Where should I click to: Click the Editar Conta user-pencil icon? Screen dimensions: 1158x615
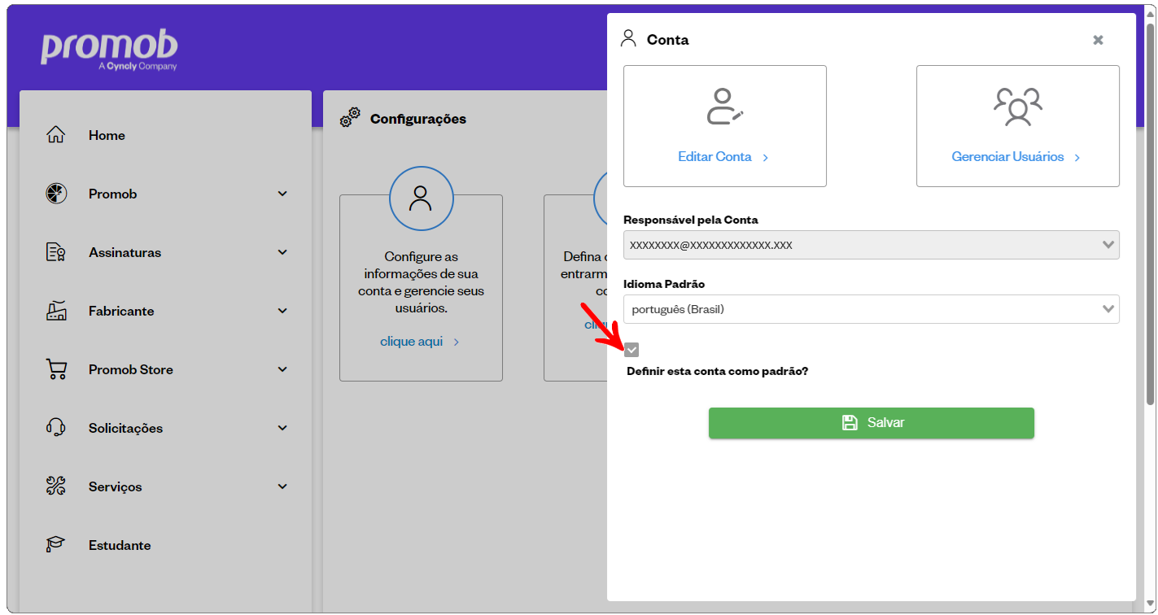pyautogui.click(x=724, y=107)
